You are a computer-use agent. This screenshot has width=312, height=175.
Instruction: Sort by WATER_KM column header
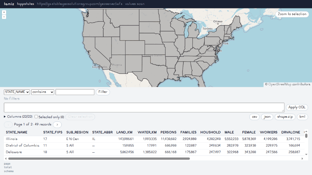click(147, 132)
